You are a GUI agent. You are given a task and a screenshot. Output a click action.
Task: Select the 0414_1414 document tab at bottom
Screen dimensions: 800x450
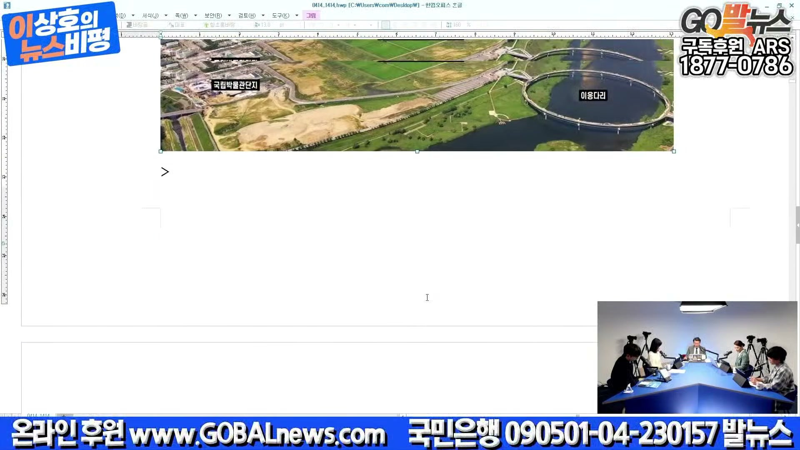click(38, 415)
